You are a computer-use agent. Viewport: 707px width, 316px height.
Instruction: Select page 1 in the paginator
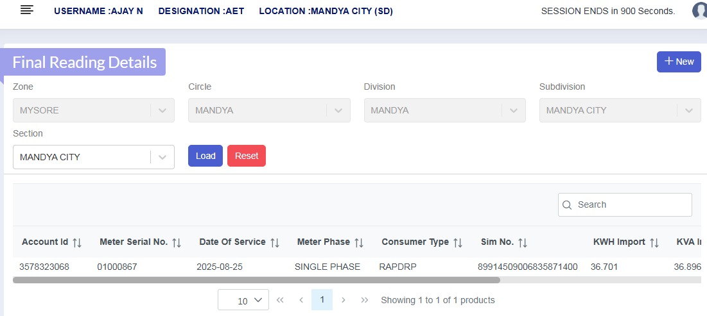tap(322, 300)
